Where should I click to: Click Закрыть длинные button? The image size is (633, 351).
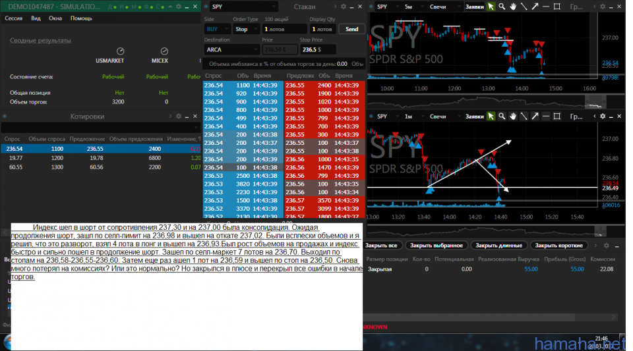[498, 246]
